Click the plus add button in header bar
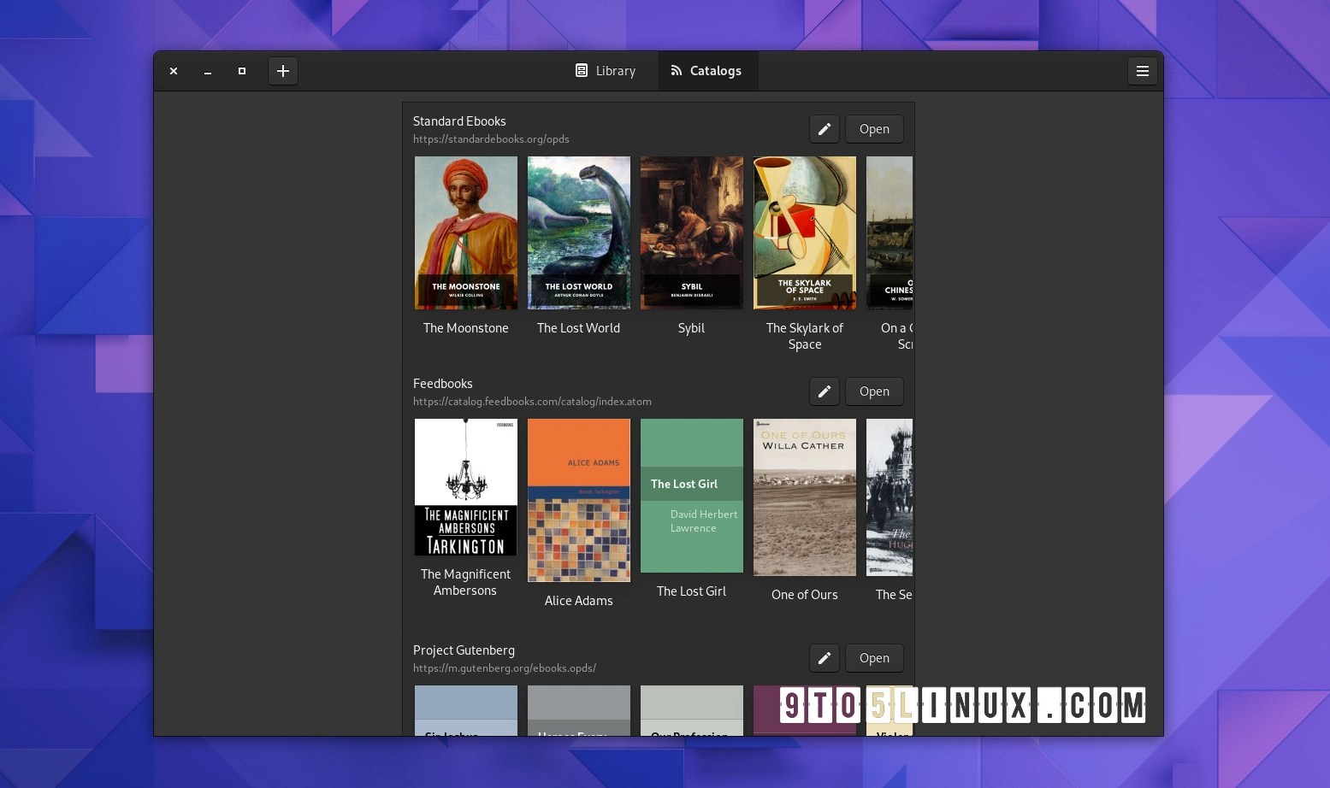The width and height of the screenshot is (1330, 788). click(x=283, y=71)
